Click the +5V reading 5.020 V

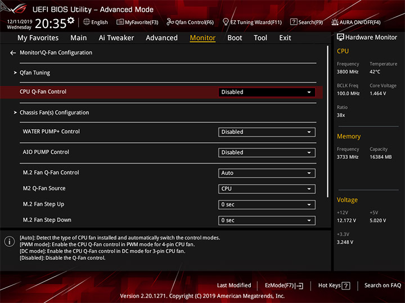point(378,221)
